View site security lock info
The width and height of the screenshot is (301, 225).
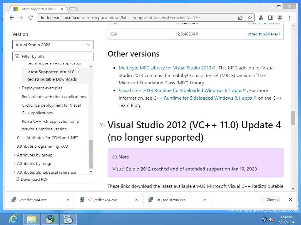coord(42,18)
